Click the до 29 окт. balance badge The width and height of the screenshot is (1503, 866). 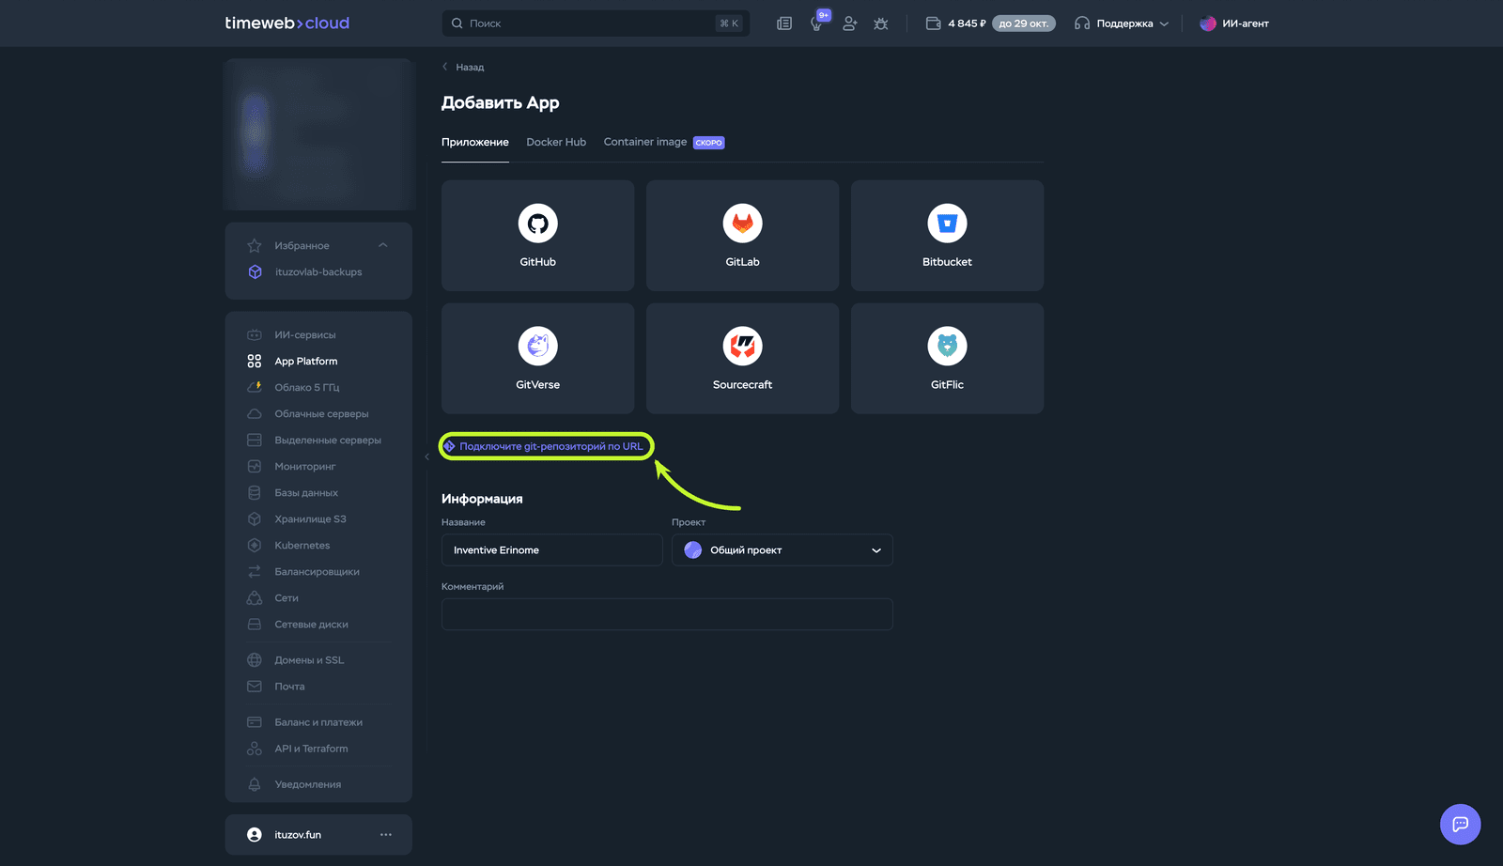point(1024,23)
